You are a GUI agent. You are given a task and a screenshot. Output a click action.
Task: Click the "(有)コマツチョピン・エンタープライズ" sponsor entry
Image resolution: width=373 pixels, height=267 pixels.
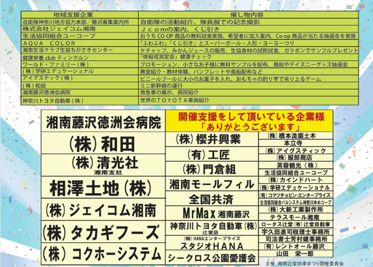[x=296, y=195]
